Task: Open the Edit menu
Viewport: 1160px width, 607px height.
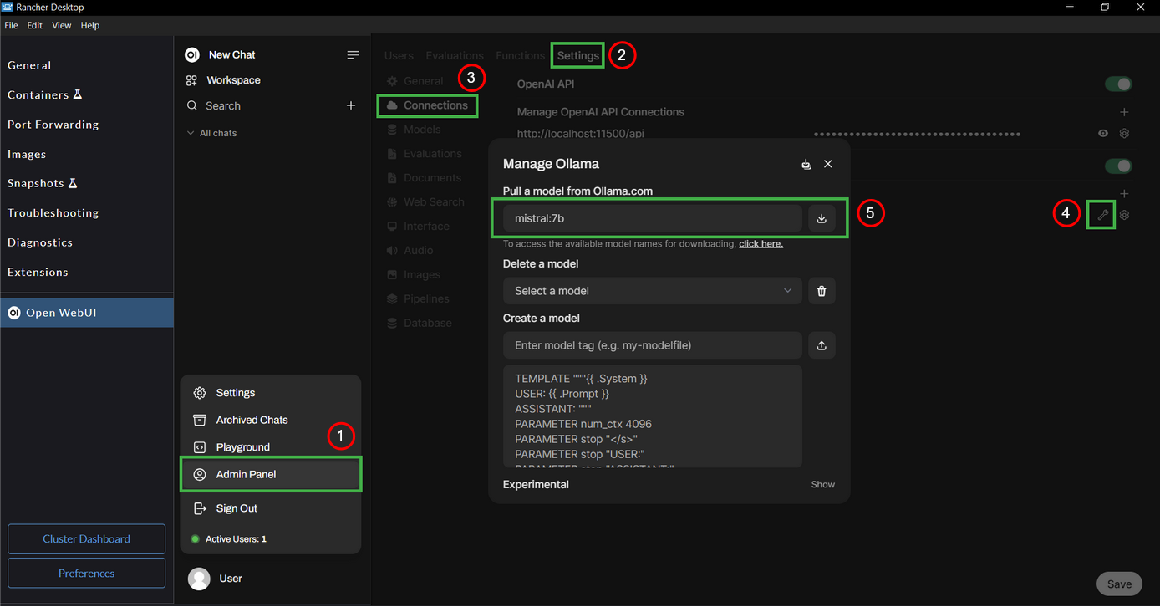Action: click(34, 25)
